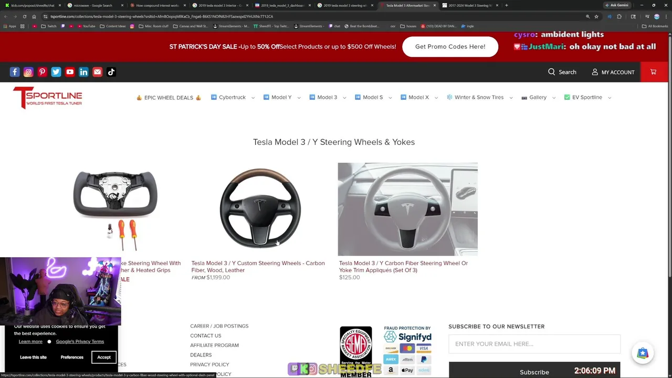This screenshot has height=378, width=672.
Task: Open Chrome extensions puzzle icon
Action: [619, 16]
